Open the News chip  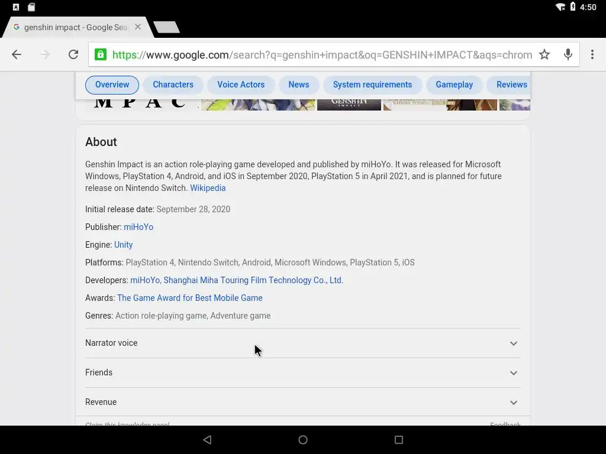point(299,85)
